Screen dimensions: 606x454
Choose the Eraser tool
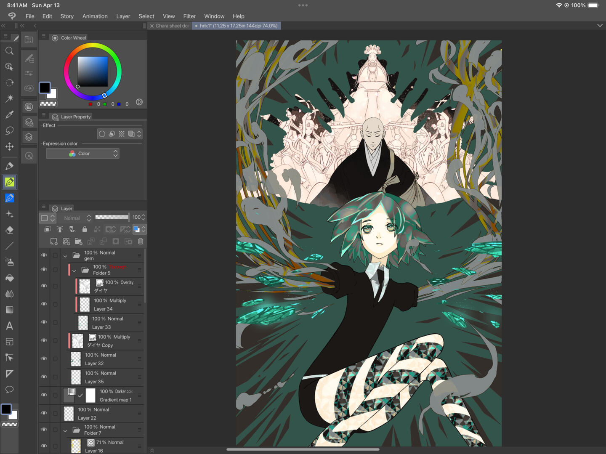pos(9,230)
